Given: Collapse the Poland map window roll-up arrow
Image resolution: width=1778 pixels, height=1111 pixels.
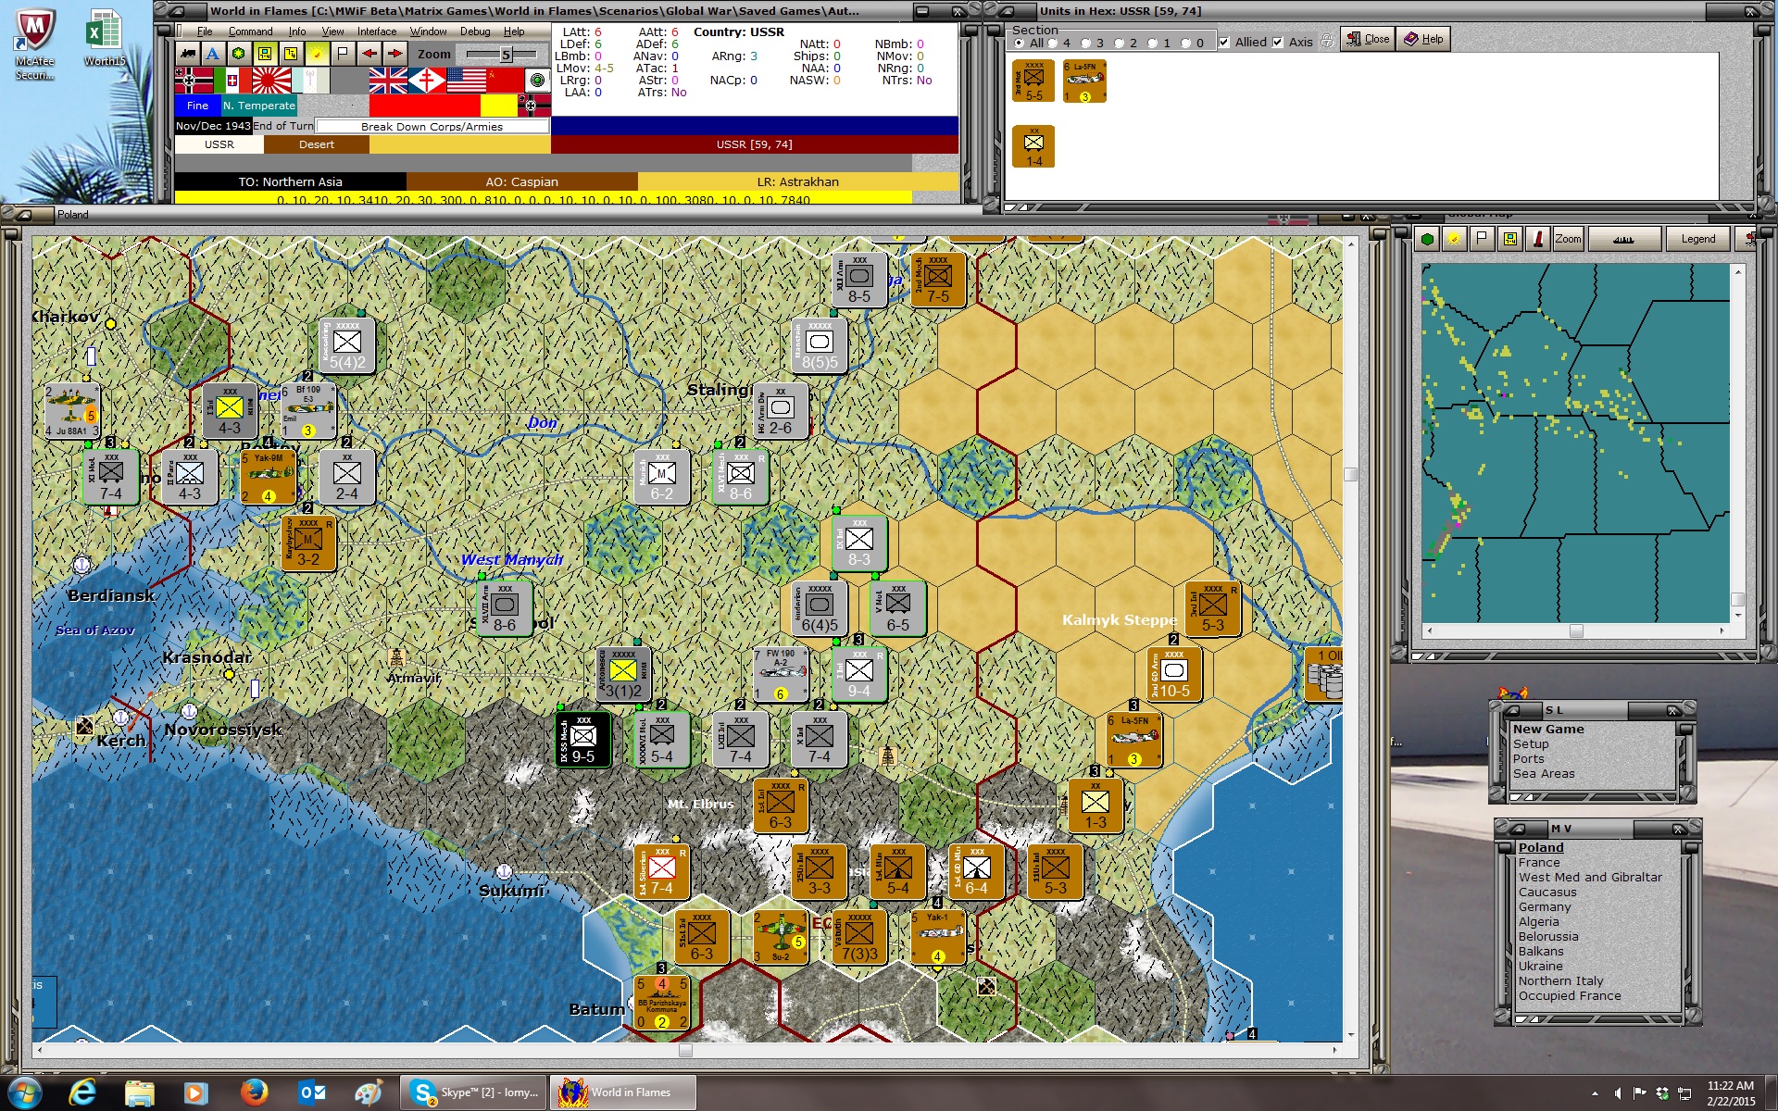Looking at the screenshot, I should 25,215.
